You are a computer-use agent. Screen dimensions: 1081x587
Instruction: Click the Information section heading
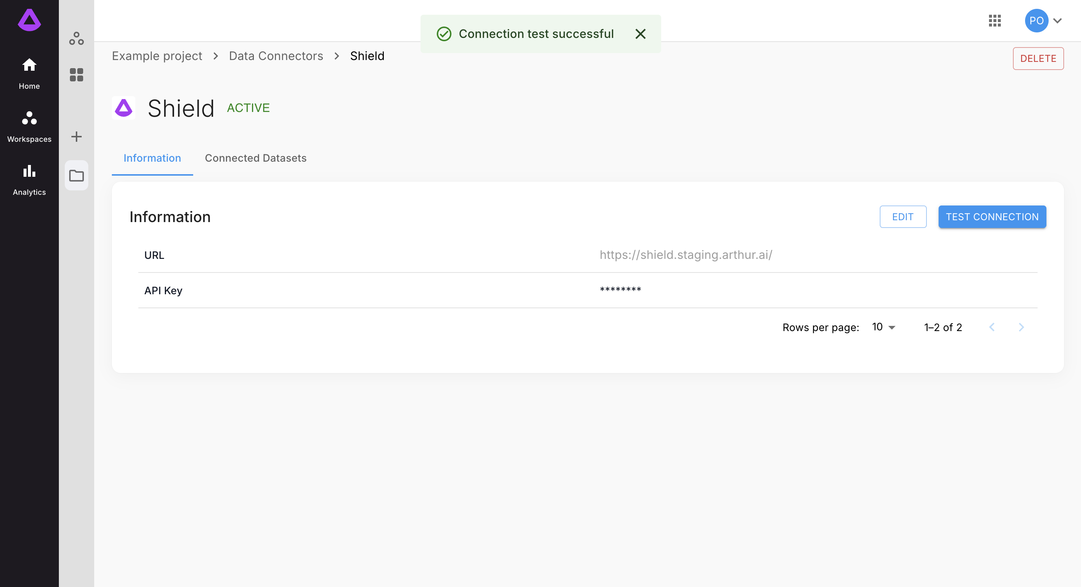(170, 217)
